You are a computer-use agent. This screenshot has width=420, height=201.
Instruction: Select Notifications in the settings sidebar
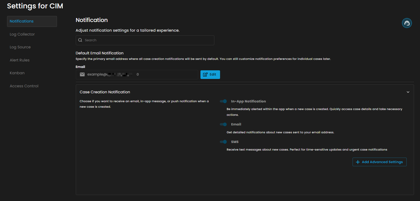tap(32, 21)
